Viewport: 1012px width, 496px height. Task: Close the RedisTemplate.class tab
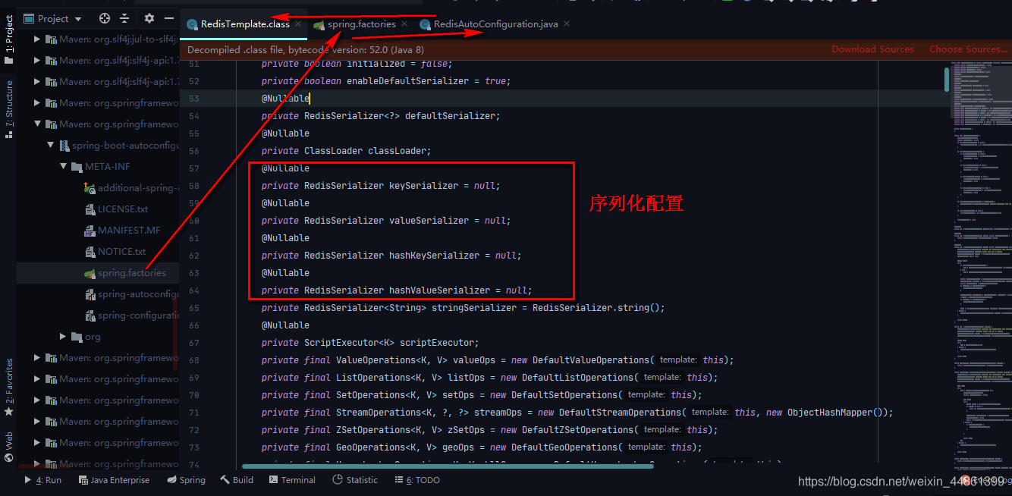299,24
